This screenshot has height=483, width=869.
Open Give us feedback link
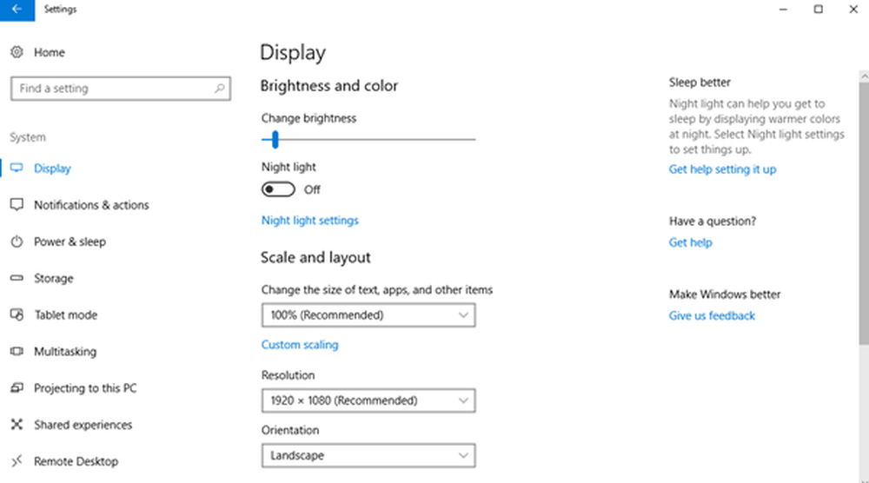[x=712, y=315]
